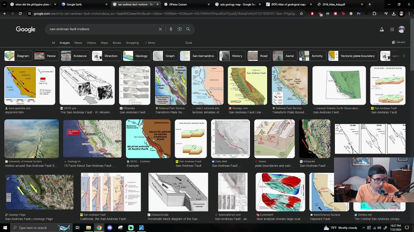Select the All search category
The image size is (414, 232).
(53, 43)
